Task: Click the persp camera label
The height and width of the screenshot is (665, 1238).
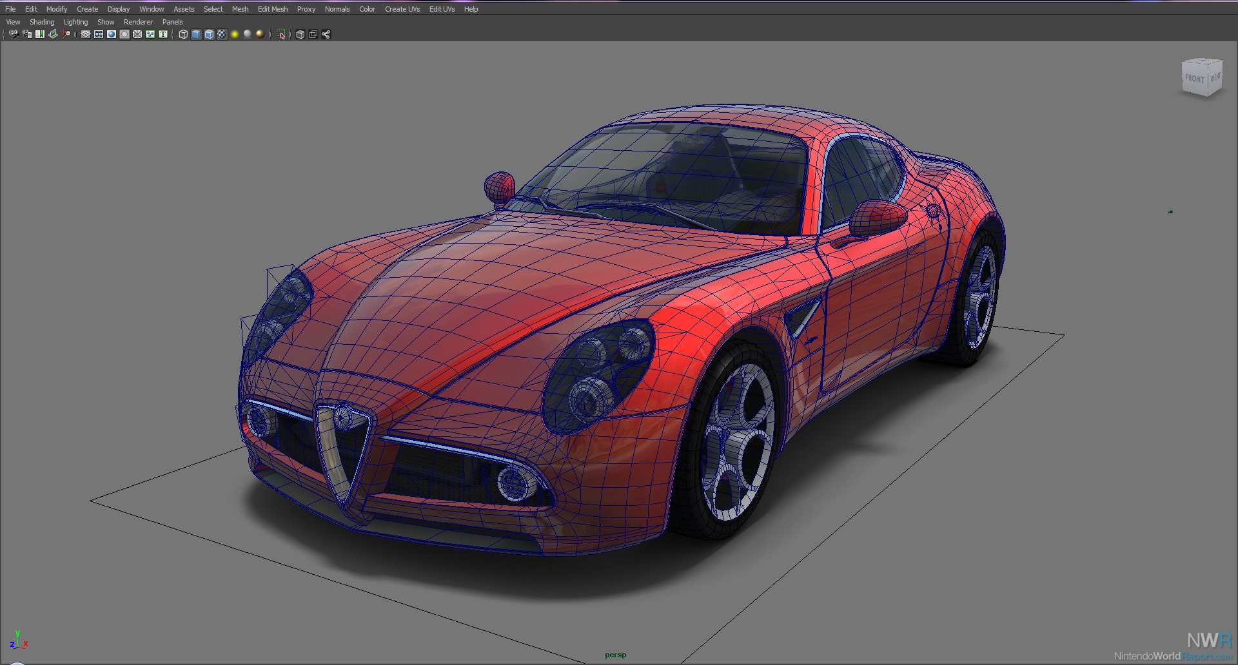Action: coord(615,655)
